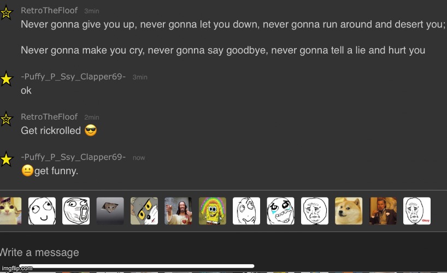
Task: Focus the Write a message field
Action: click(x=224, y=252)
